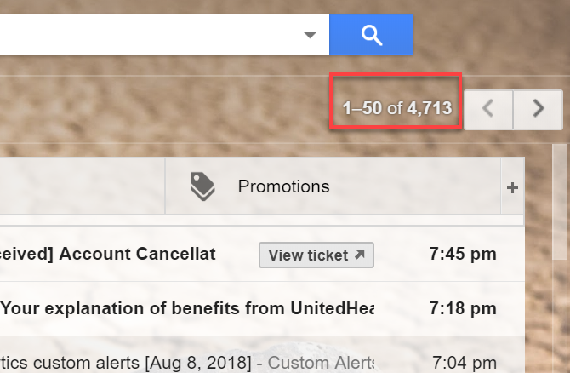Click the 7:04 pm timestamp

pos(460,363)
